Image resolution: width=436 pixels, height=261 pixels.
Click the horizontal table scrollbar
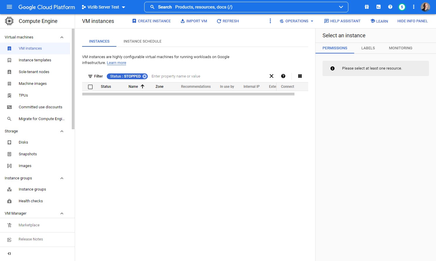click(188, 94)
